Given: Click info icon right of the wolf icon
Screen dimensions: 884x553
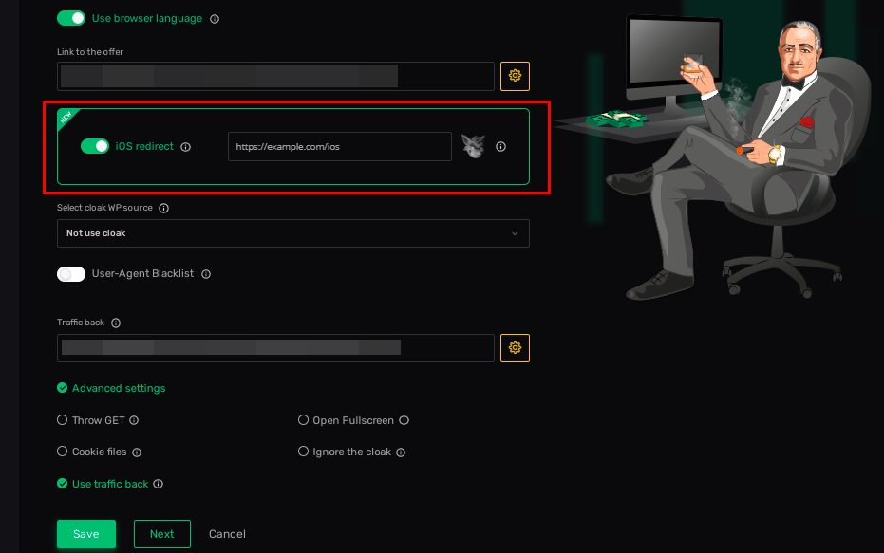Looking at the screenshot, I should [500, 147].
